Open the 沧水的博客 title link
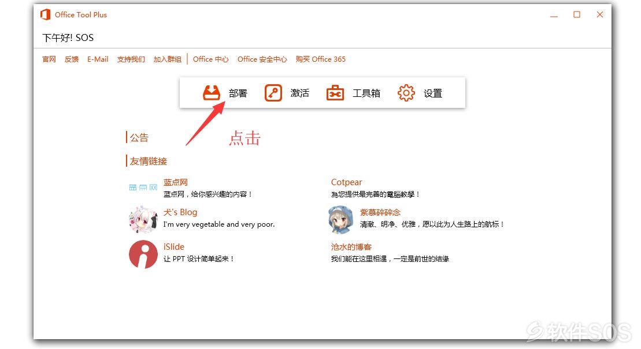 [x=351, y=247]
